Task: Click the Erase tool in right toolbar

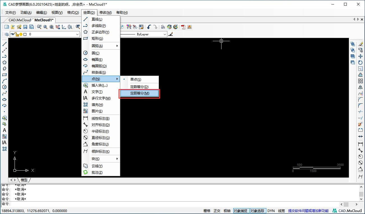Action: click(361, 44)
